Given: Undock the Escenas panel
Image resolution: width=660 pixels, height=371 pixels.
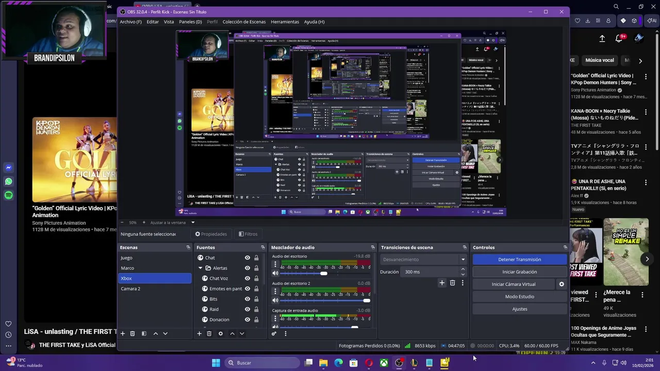Looking at the screenshot, I should (188, 247).
